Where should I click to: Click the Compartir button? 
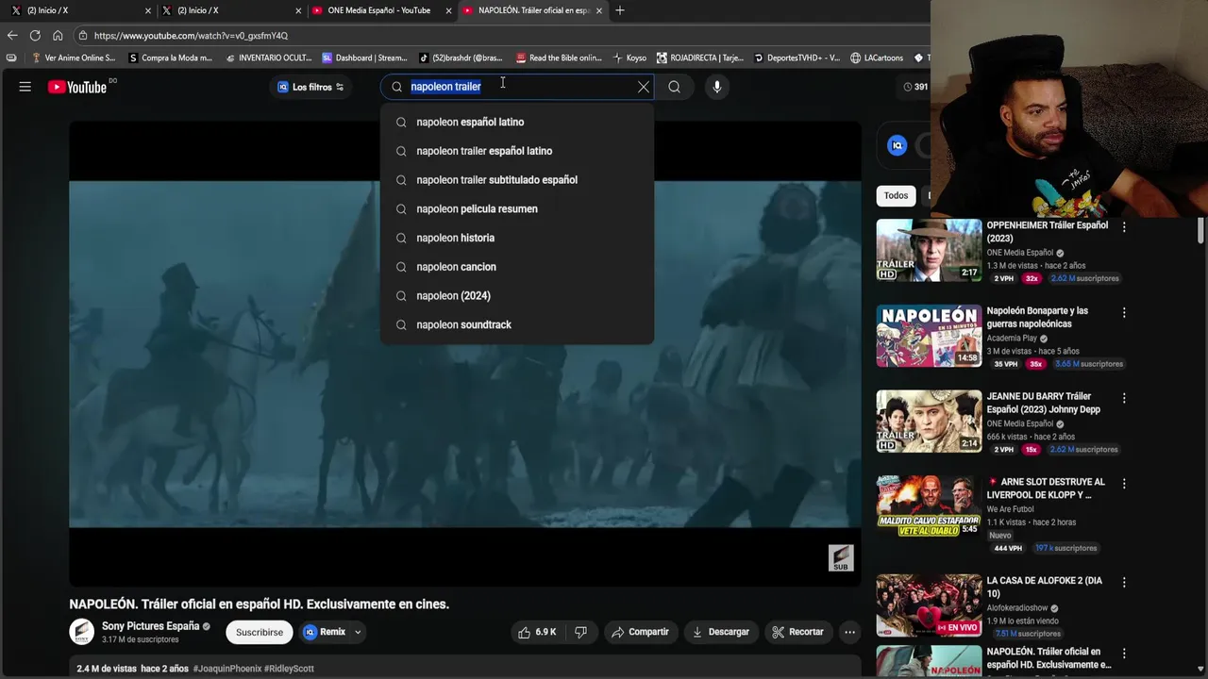click(640, 632)
